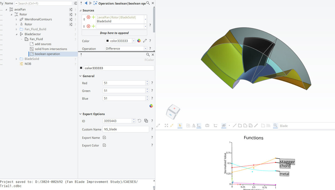This screenshot has width=335, height=190.
Task: Click the pin icon in editor header
Action: (x=81, y=3)
